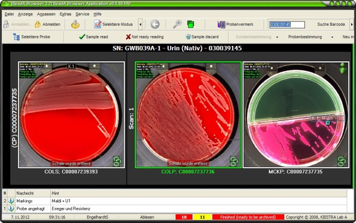Click green person icon on MCKP plate

point(342,68)
